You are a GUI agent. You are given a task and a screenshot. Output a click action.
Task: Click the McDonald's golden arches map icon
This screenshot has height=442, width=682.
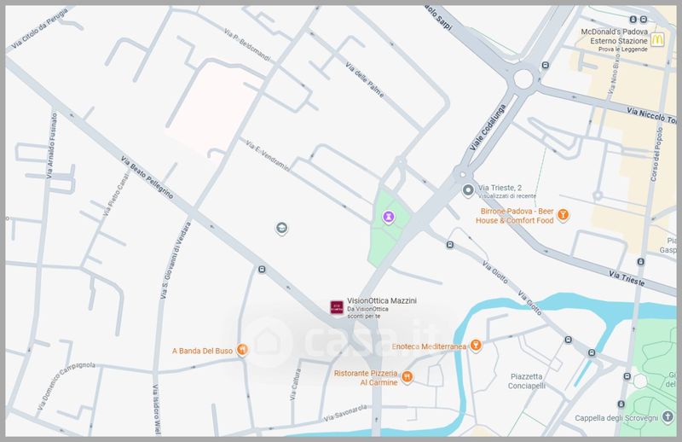pos(656,39)
